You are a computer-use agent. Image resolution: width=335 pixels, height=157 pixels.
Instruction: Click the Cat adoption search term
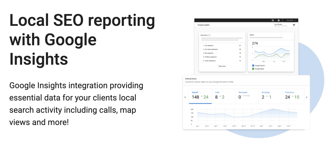208,46
